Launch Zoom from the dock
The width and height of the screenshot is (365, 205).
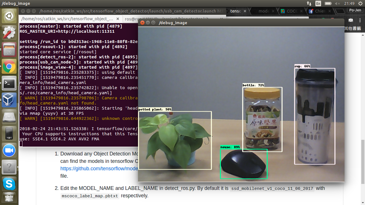[9, 151]
